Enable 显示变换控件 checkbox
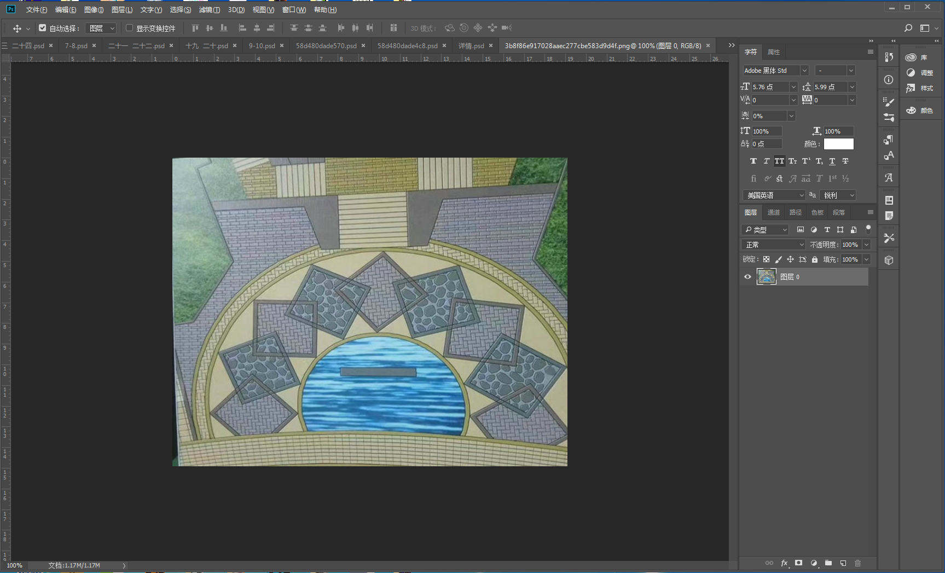The width and height of the screenshot is (945, 573). click(x=130, y=28)
